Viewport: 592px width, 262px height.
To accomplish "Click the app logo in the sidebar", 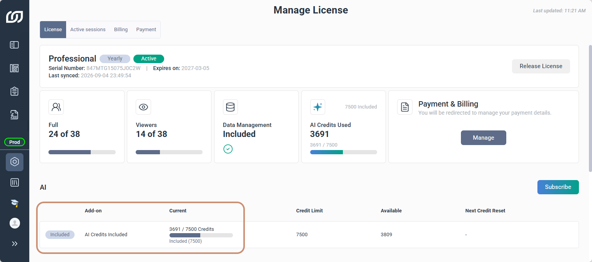I will pyautogui.click(x=15, y=17).
